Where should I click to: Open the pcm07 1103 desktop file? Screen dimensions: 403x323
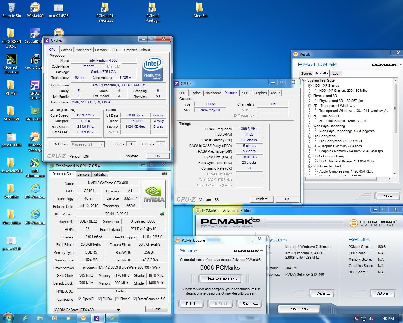[x=11, y=139]
